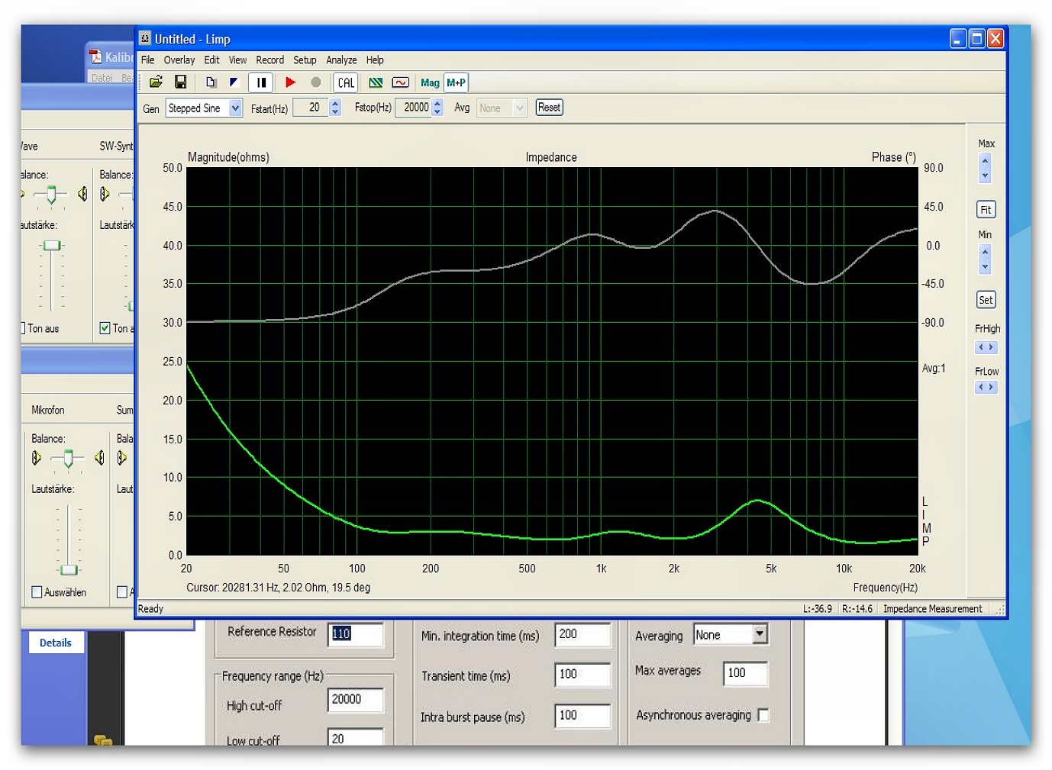Click the copy icon in toolbar

tap(211, 82)
